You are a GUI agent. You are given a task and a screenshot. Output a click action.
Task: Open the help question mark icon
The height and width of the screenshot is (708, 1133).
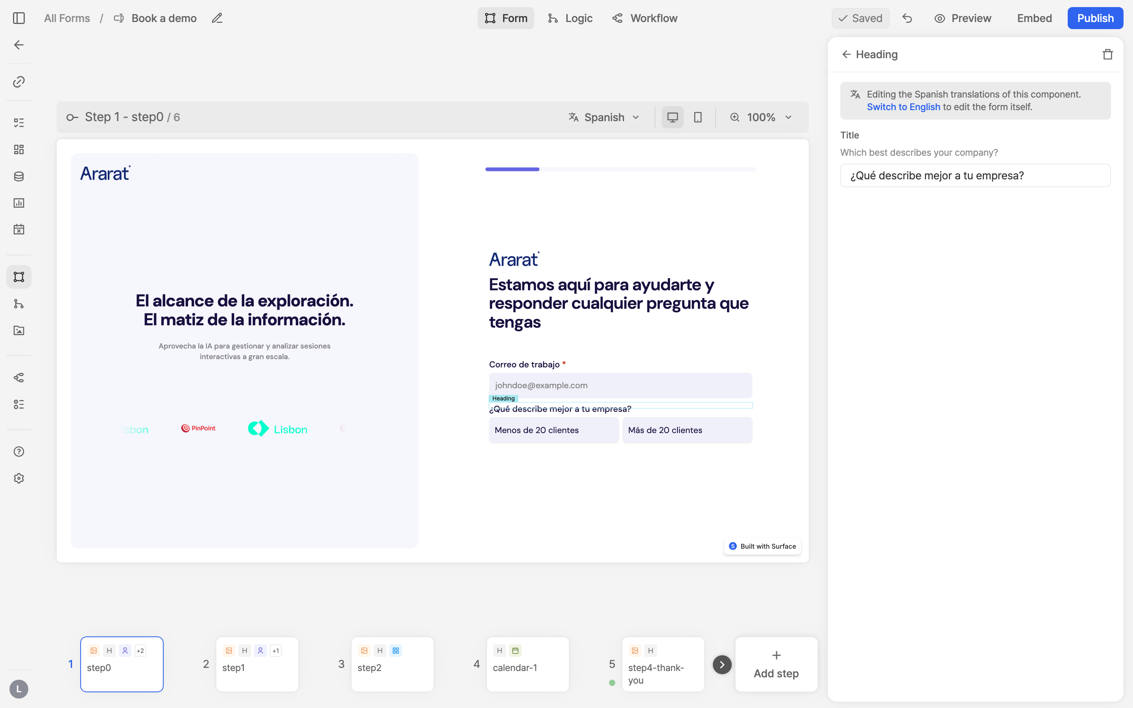point(19,452)
